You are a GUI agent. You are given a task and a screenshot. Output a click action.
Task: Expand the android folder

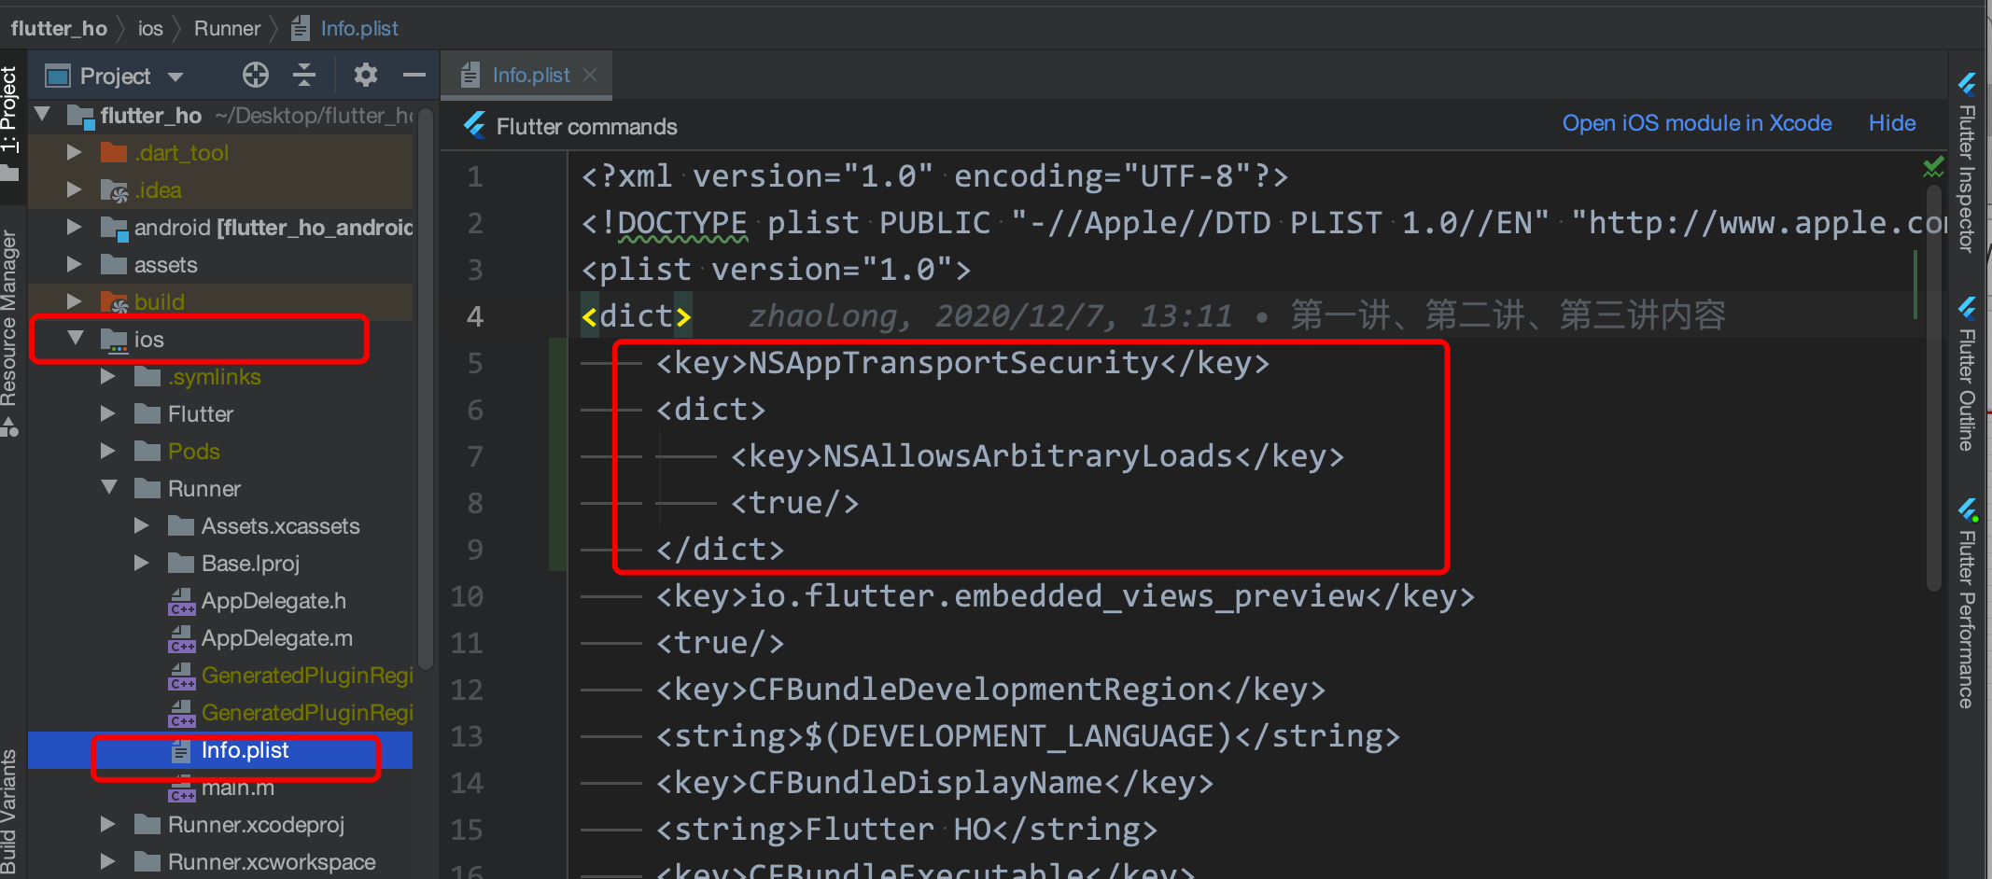point(75,227)
